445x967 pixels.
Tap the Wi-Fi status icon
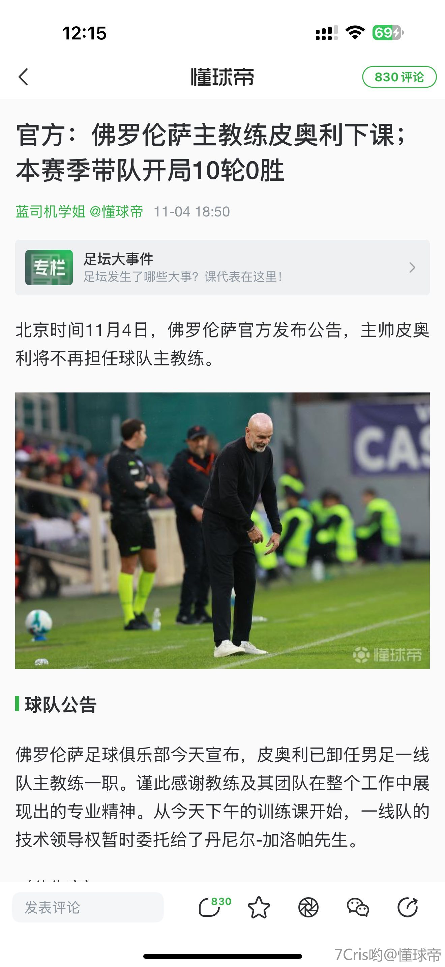coord(355,33)
